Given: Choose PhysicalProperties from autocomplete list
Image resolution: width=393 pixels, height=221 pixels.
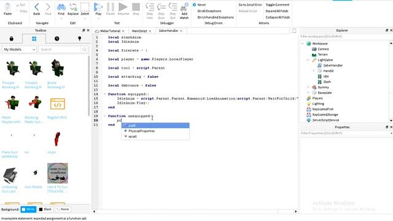Looking at the screenshot, I should (155, 131).
